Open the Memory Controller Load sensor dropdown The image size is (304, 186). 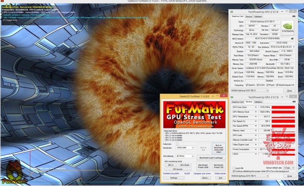pyautogui.click(x=256, y=140)
